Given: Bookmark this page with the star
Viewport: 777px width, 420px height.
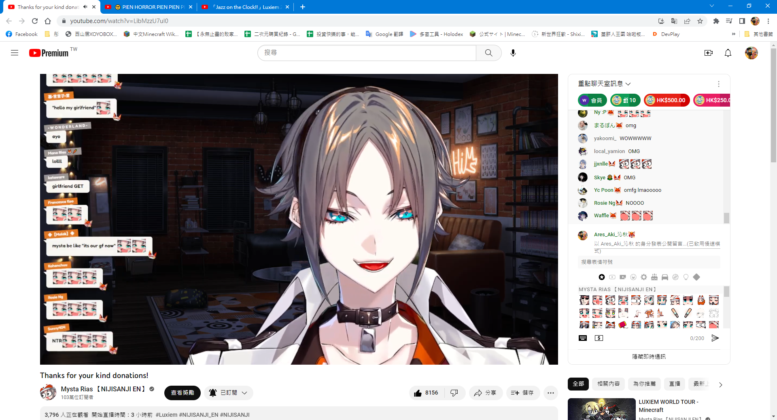Looking at the screenshot, I should (700, 21).
